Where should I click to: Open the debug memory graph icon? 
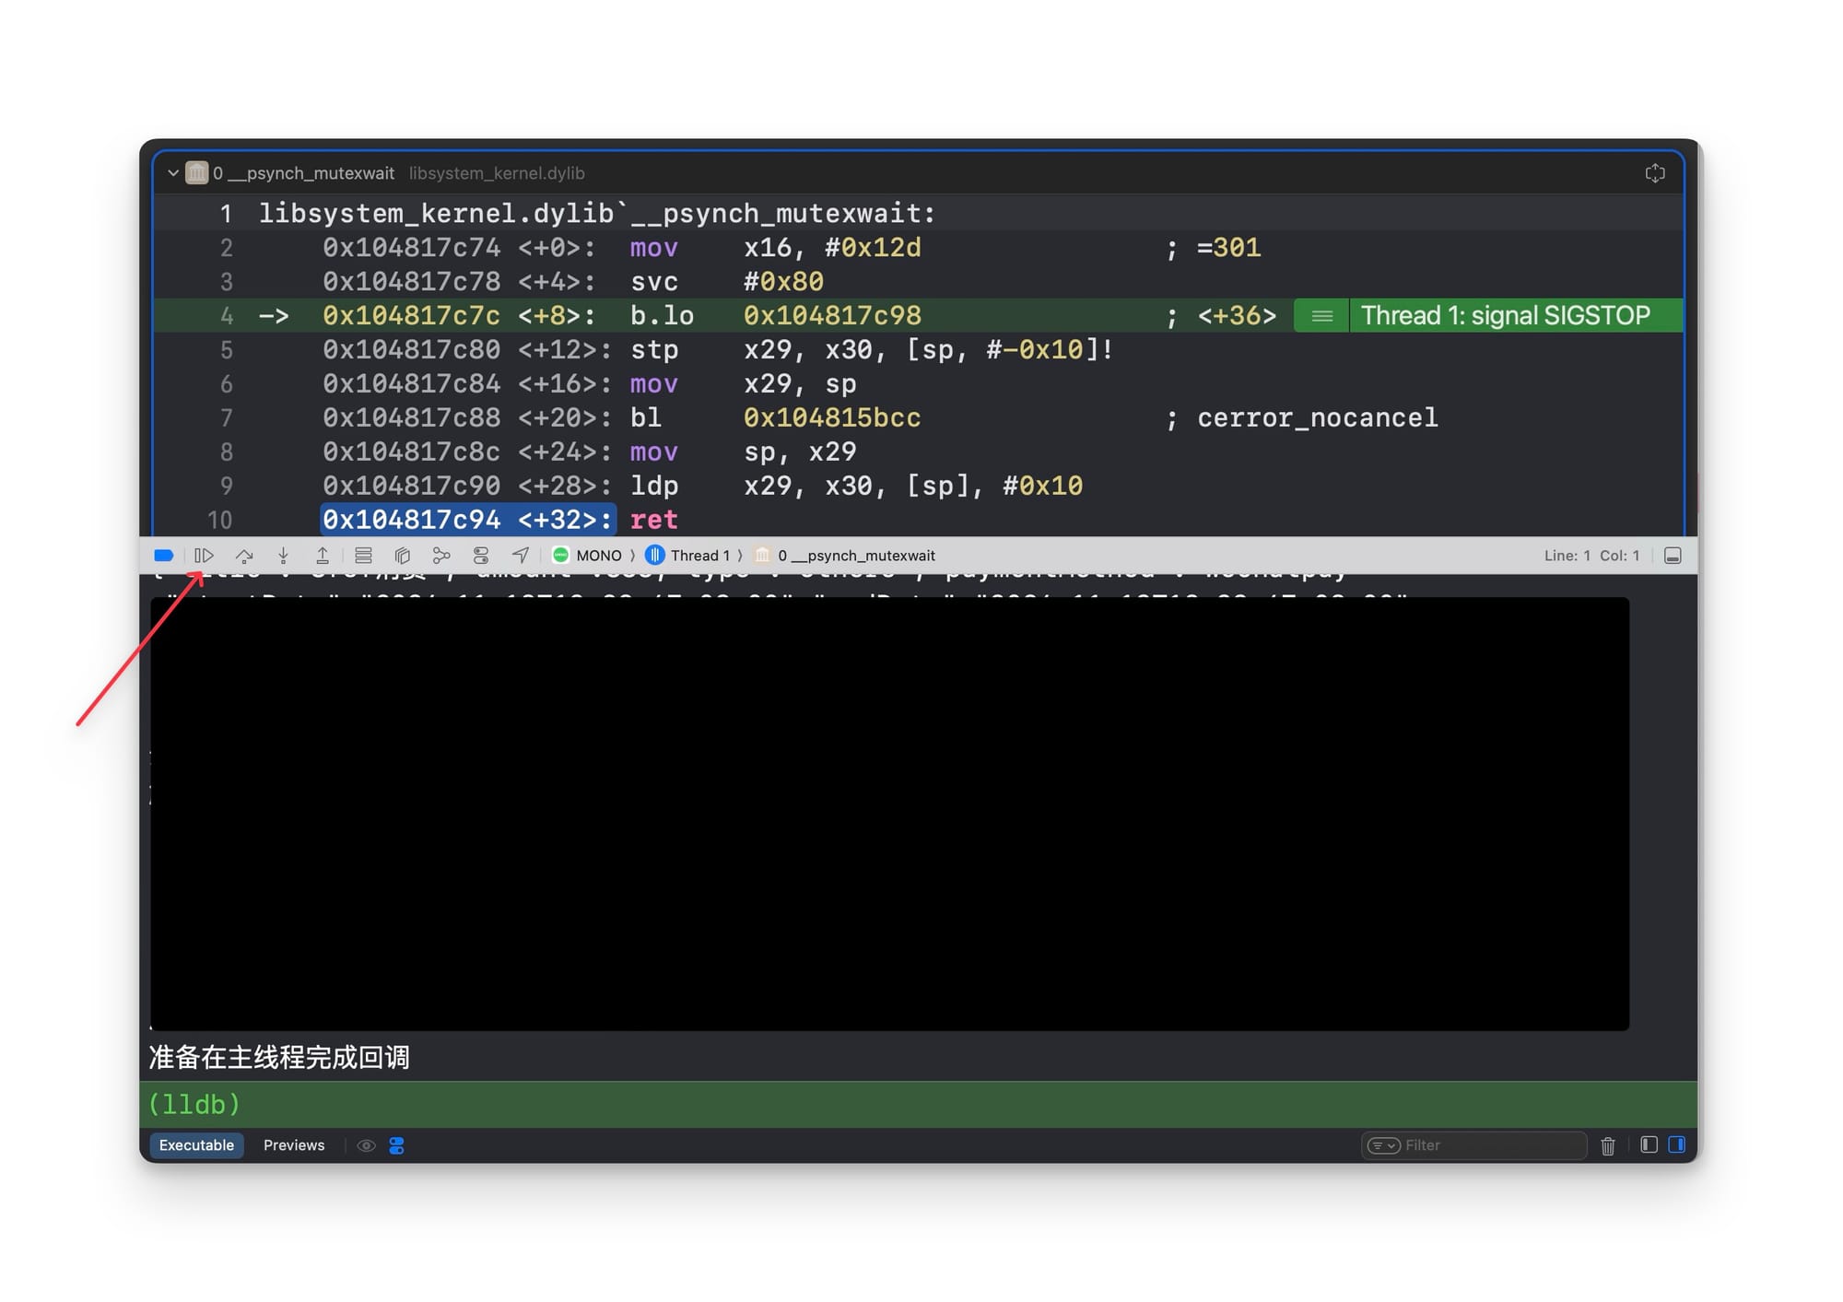(441, 556)
